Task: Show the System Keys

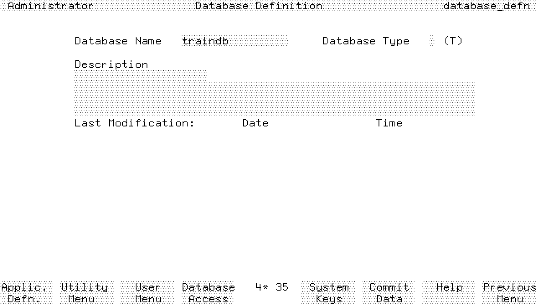Action: pyautogui.click(x=328, y=292)
